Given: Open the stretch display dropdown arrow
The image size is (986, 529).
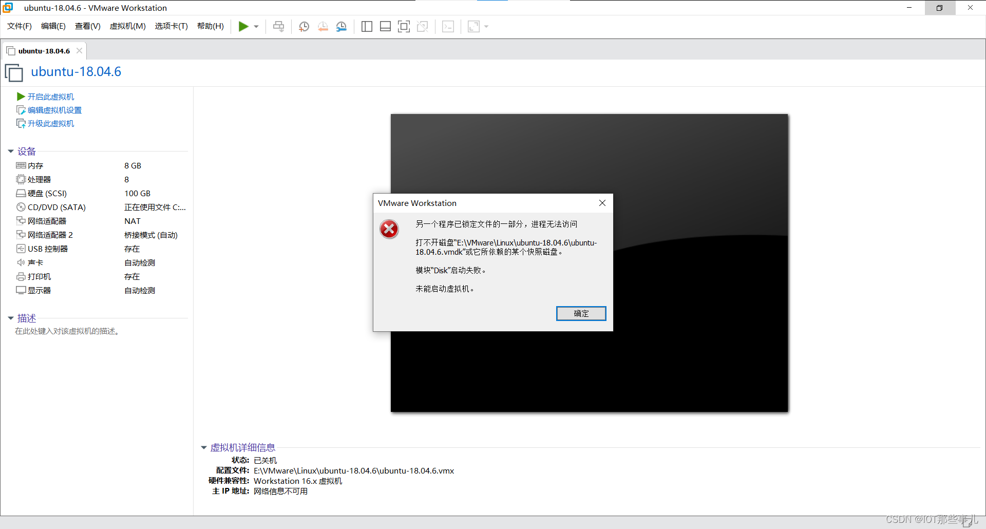Looking at the screenshot, I should (x=486, y=27).
